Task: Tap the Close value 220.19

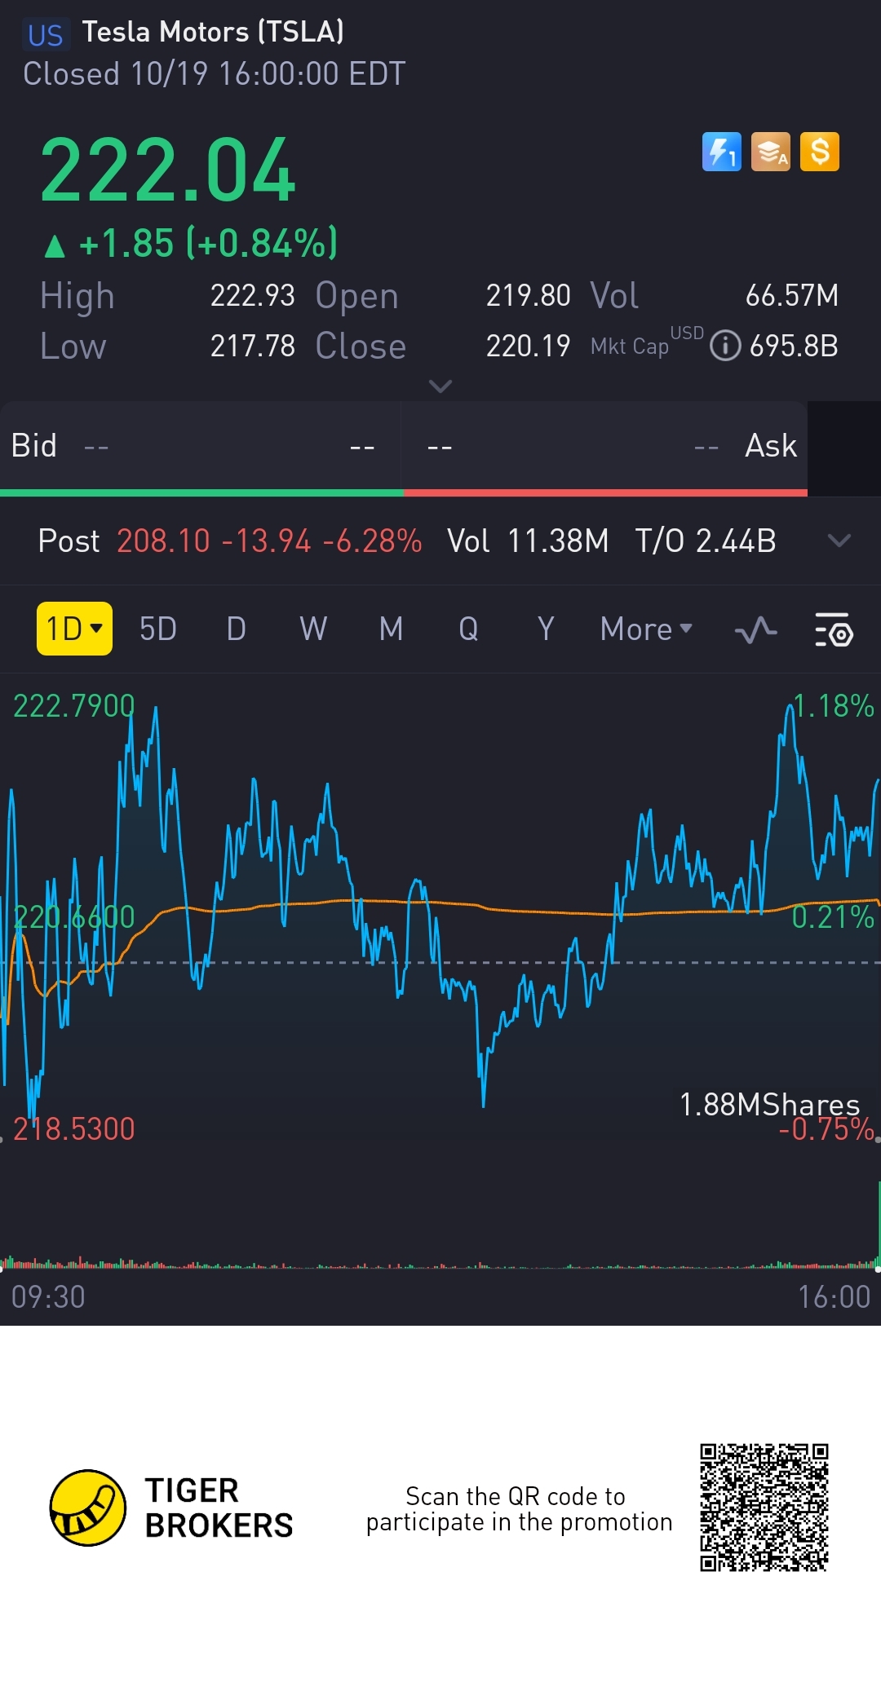Action: point(528,346)
